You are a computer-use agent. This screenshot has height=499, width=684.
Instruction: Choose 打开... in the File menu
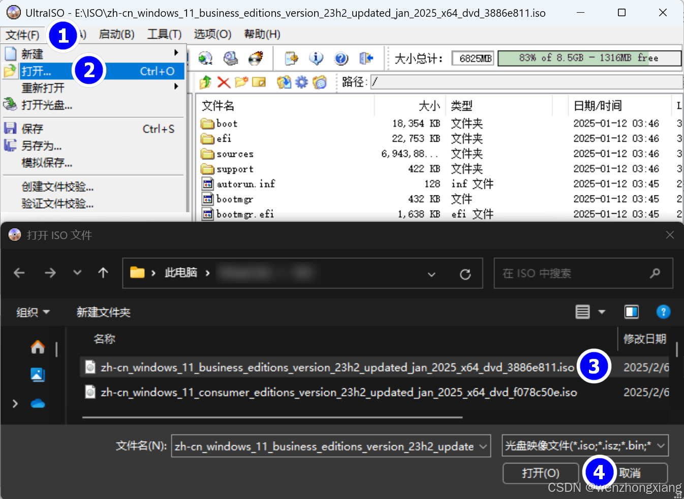click(94, 71)
